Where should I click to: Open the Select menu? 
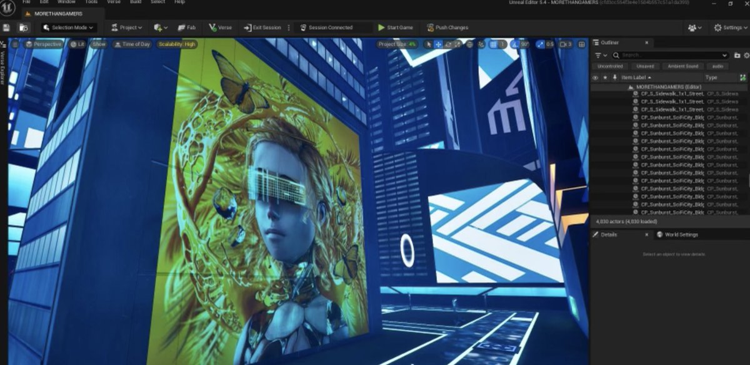pos(157,2)
